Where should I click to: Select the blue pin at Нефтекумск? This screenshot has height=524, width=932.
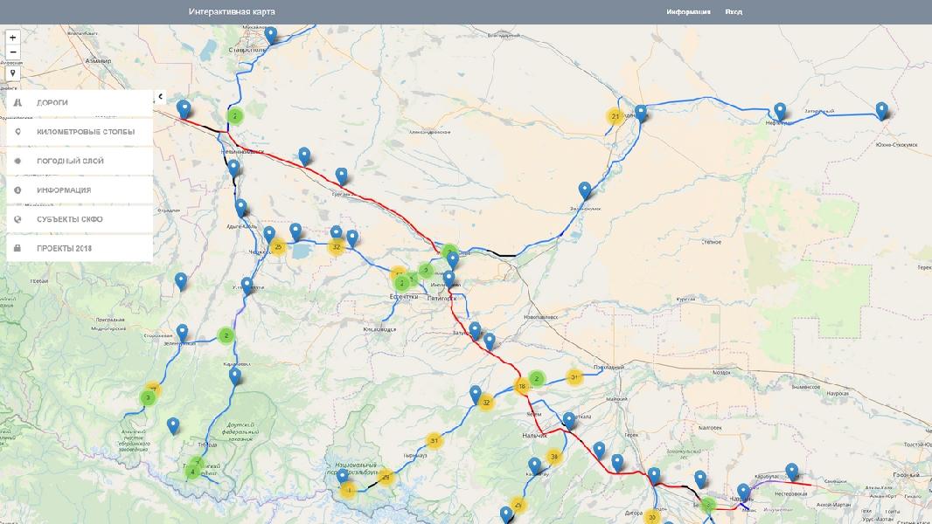[780, 111]
